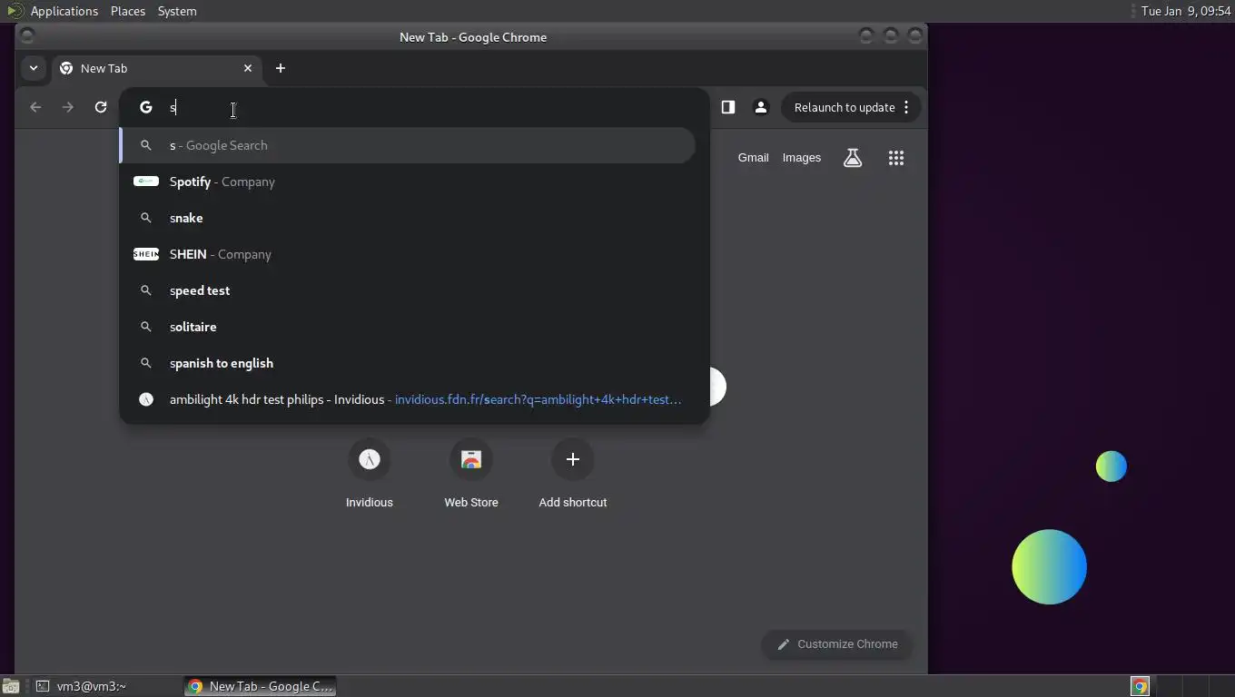Click the Reload page icon
Screen dimensions: 1235x697
pos(101,107)
